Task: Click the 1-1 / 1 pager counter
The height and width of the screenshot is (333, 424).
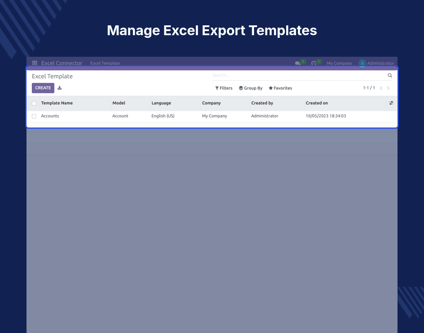Action: (369, 88)
